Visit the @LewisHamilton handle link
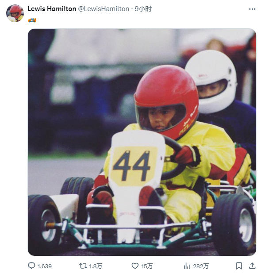 [104, 9]
